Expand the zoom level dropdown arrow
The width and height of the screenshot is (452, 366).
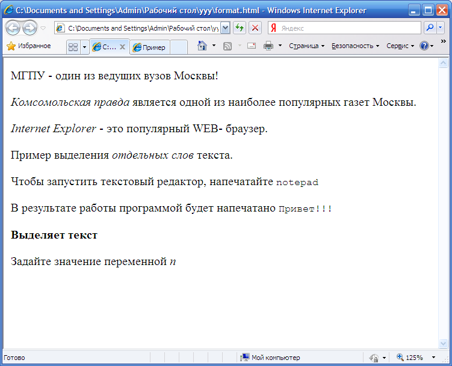coord(433,358)
